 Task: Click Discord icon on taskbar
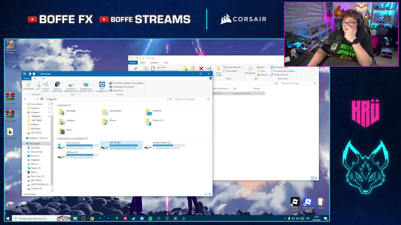click(x=142, y=218)
